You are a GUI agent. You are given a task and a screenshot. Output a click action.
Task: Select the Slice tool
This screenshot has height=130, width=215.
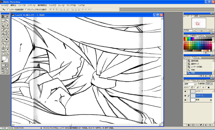[7, 27]
